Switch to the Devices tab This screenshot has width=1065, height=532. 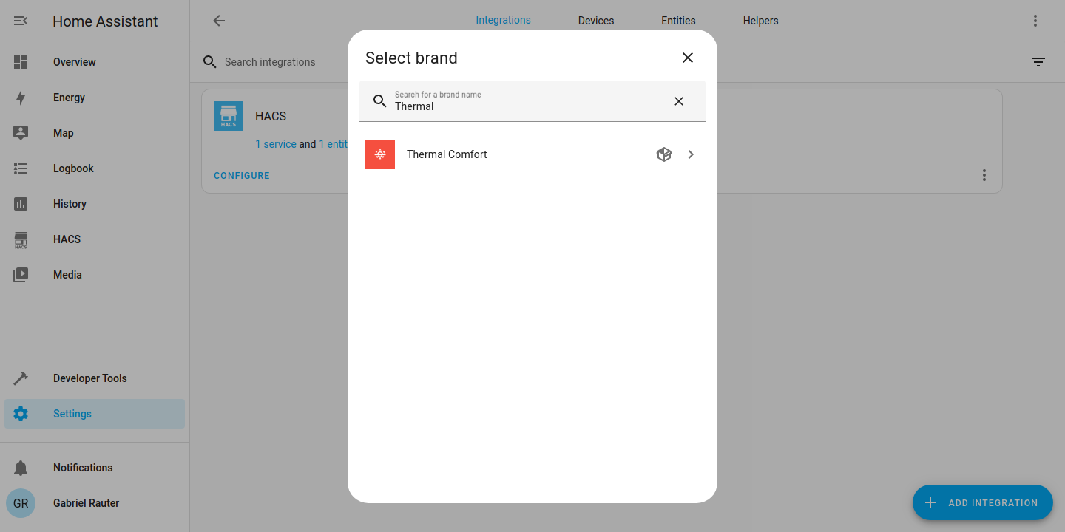pos(596,21)
